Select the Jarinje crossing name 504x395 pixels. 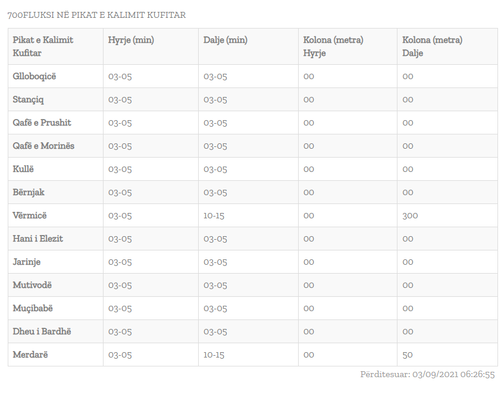coord(26,262)
